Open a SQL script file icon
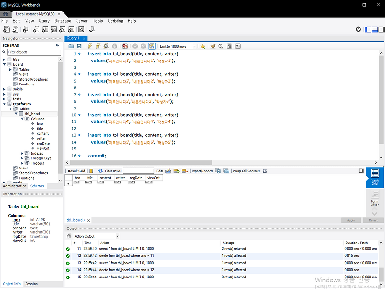 coord(71,46)
